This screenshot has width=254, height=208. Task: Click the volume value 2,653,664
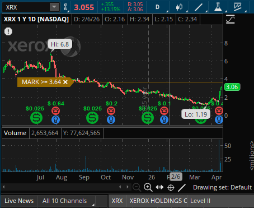[45, 133]
